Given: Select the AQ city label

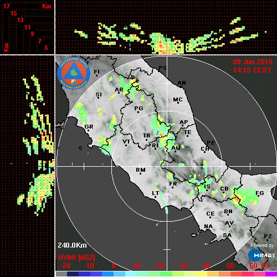Looking at the screenshot, I should click(x=176, y=147).
